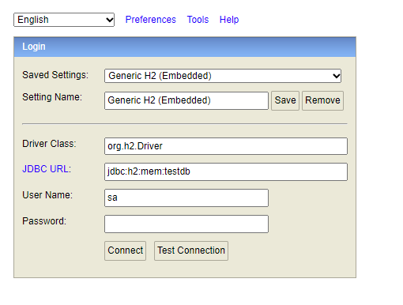Open the English language dropdown
Screen dimensions: 403x305
(64, 20)
